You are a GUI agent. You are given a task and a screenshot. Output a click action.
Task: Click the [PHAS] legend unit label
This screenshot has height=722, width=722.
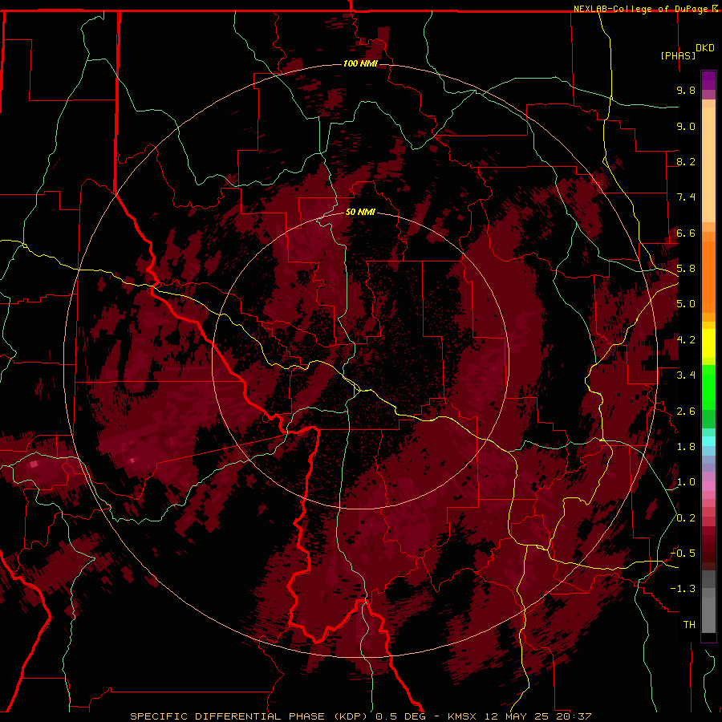pos(678,55)
